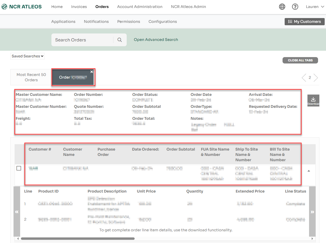This screenshot has width=326, height=243.
Task: Click horizontal scrollbar right arrow
Action: pos(312,238)
